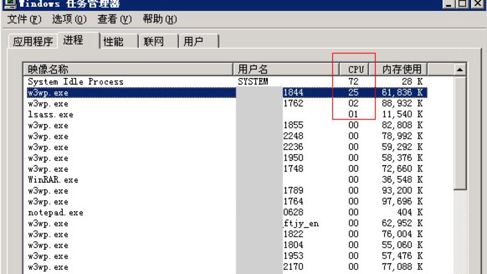
Task: Click CPU value 02
Action: [x=353, y=104]
